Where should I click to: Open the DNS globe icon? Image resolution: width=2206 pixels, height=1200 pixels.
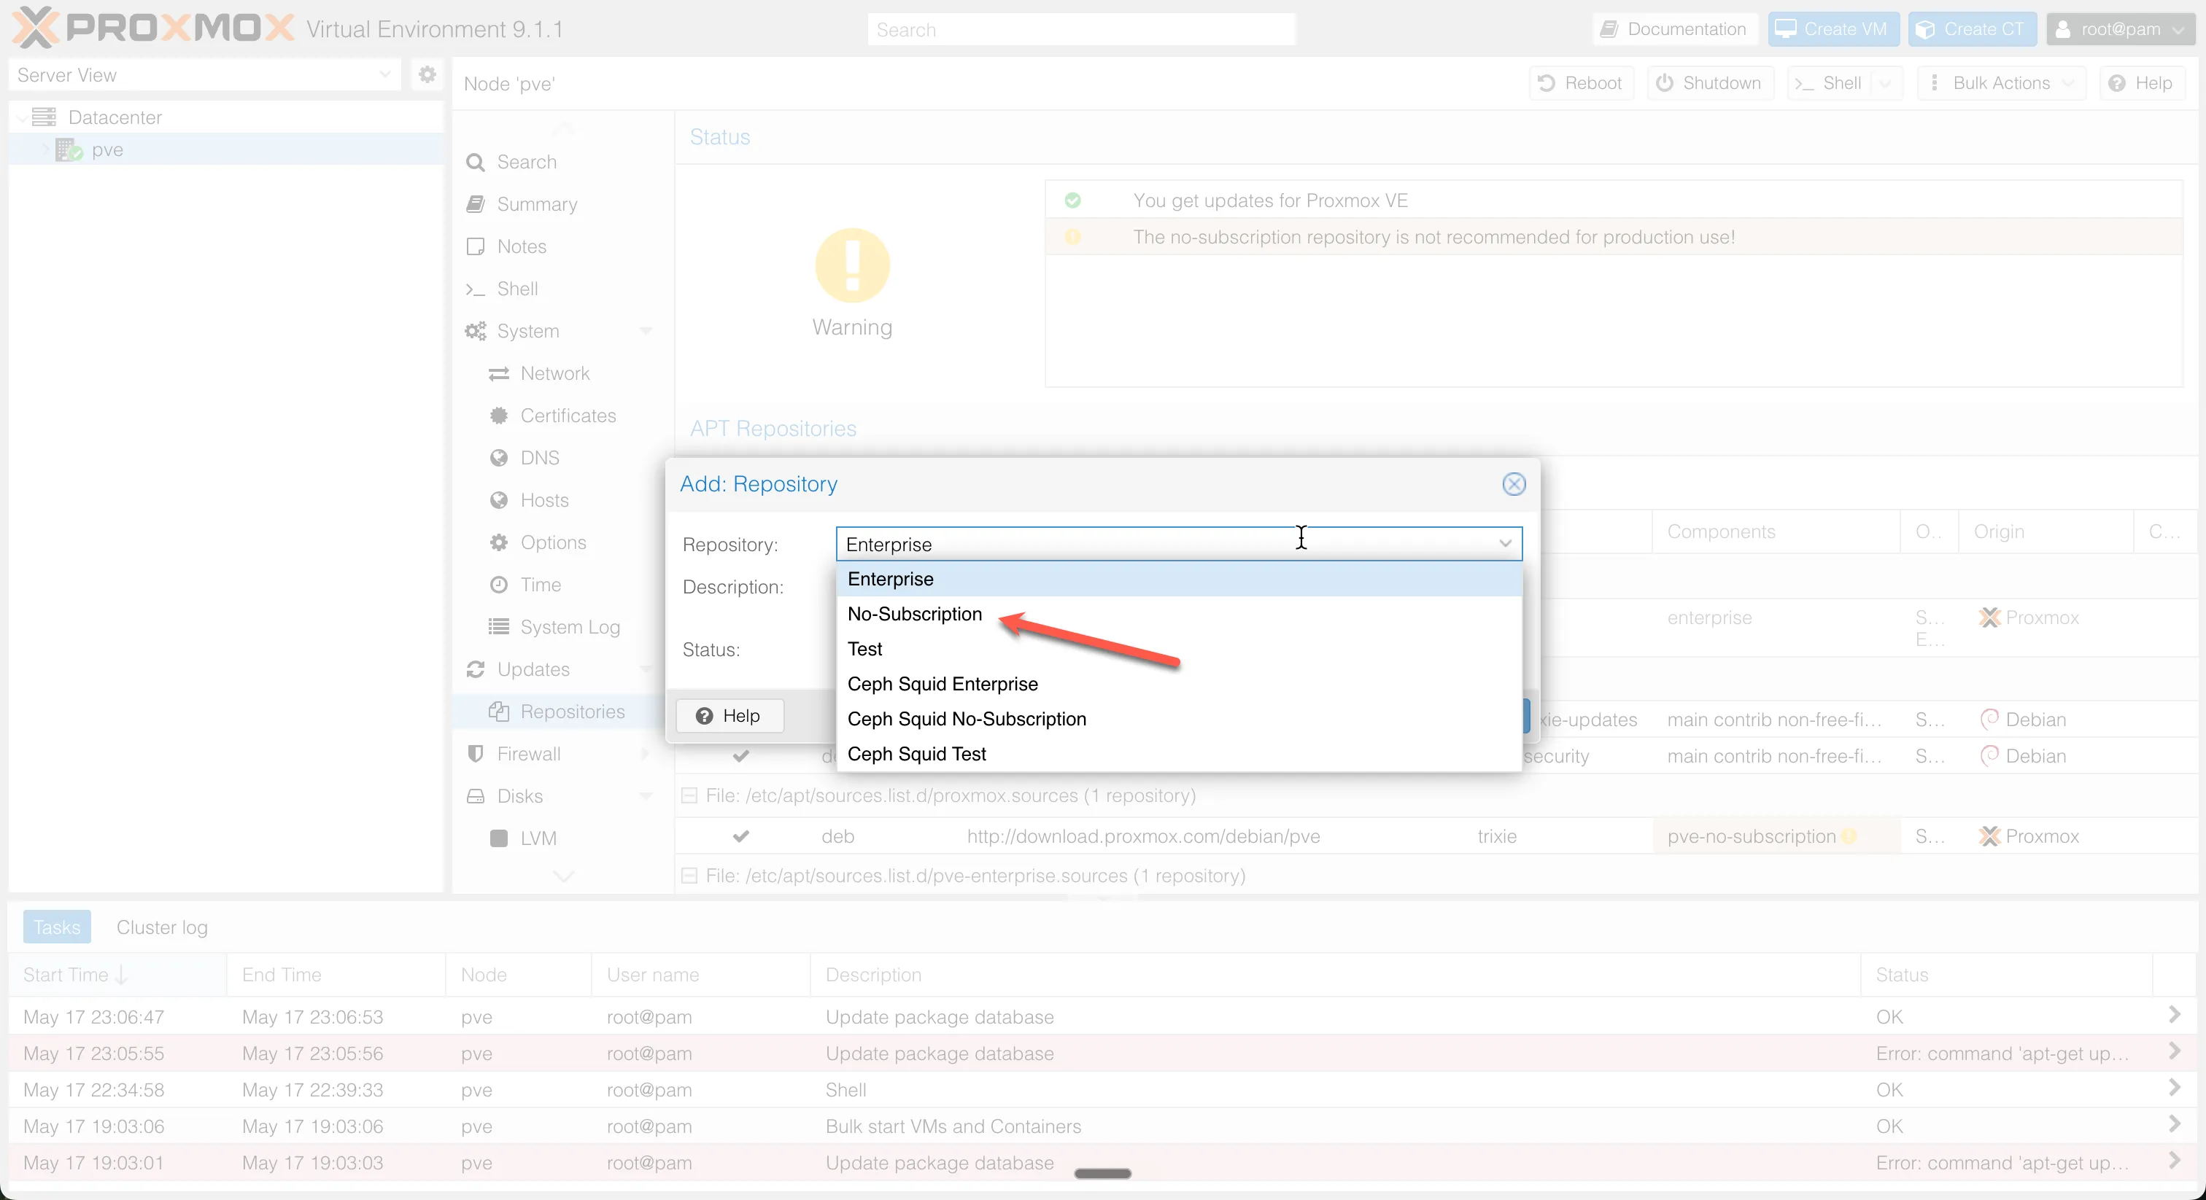coord(498,458)
